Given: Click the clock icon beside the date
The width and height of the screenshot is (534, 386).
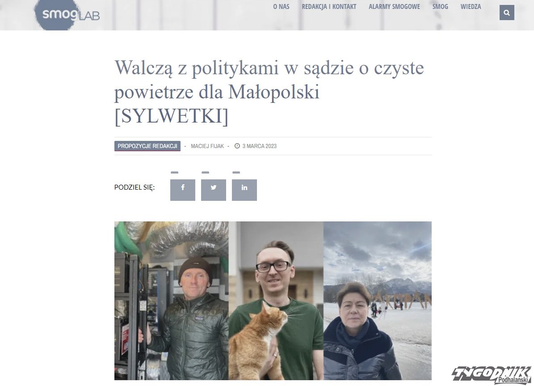Looking at the screenshot, I should point(237,146).
